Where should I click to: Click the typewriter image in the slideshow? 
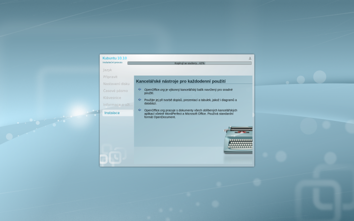(x=238, y=140)
